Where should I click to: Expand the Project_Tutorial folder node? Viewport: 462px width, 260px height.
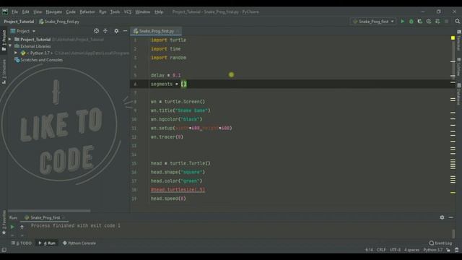[x=9, y=39]
